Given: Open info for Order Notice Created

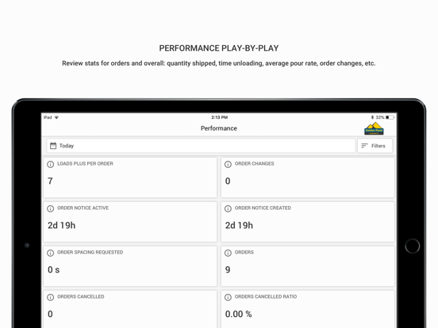Looking at the screenshot, I should pyautogui.click(x=228, y=208).
